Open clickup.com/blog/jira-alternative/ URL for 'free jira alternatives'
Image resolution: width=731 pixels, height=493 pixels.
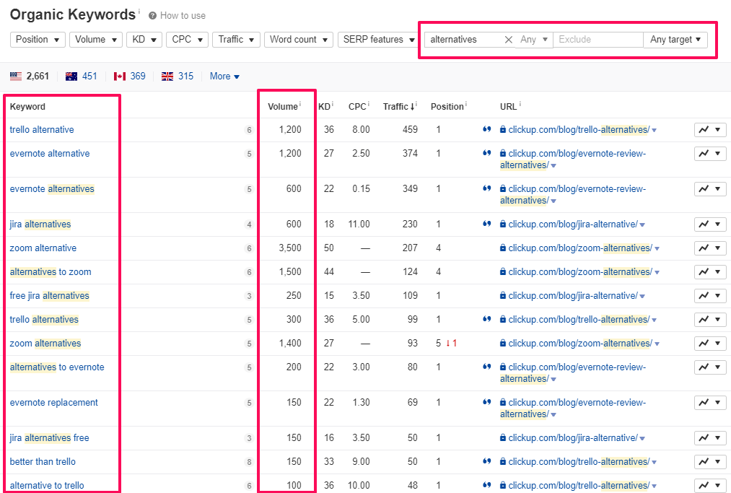(x=572, y=296)
